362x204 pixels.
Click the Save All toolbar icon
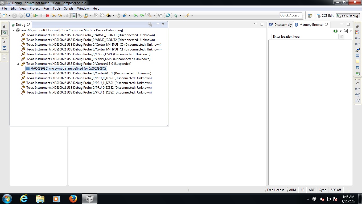click(20, 15)
